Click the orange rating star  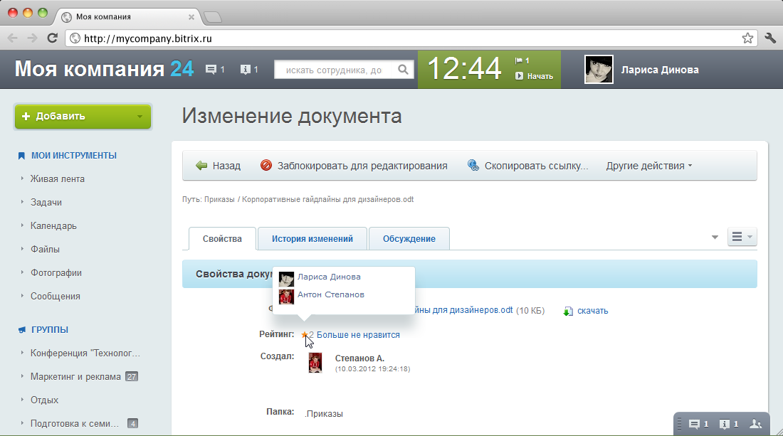coord(305,335)
